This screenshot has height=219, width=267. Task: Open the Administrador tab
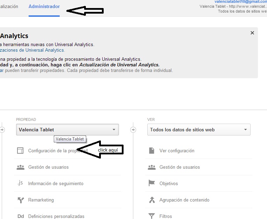coord(44,7)
